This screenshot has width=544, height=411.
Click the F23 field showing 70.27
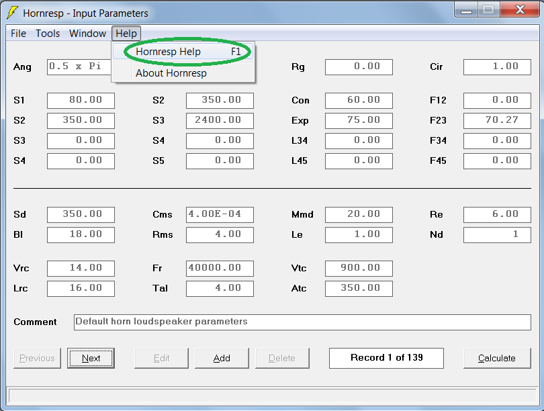click(x=497, y=121)
